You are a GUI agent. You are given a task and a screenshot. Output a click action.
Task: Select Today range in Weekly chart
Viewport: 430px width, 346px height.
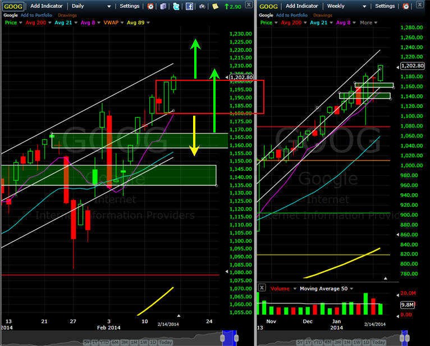tap(379, 342)
